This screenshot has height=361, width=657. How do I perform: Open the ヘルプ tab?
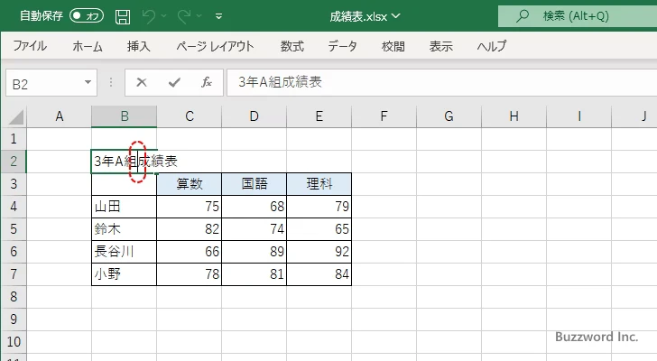tap(492, 46)
